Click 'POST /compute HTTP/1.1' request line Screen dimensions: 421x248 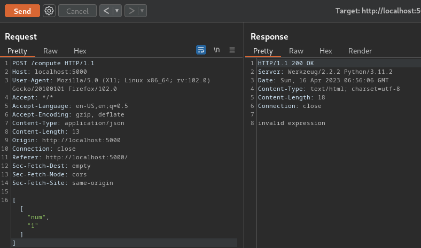point(53,63)
